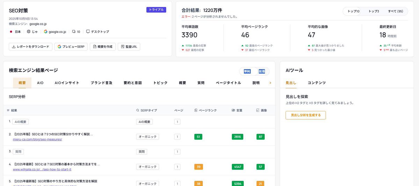Click the image icon beside 画像 header
The image size is (419, 186).
pyautogui.click(x=258, y=110)
